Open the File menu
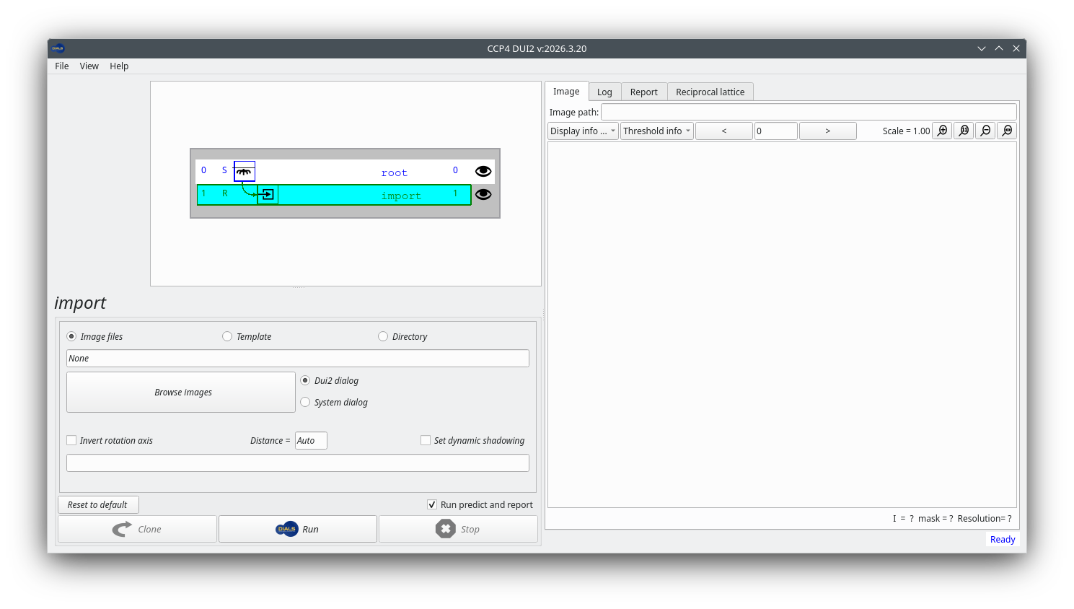 tap(62, 66)
